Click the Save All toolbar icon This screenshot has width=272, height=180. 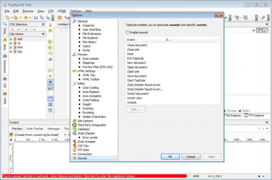coord(42,18)
